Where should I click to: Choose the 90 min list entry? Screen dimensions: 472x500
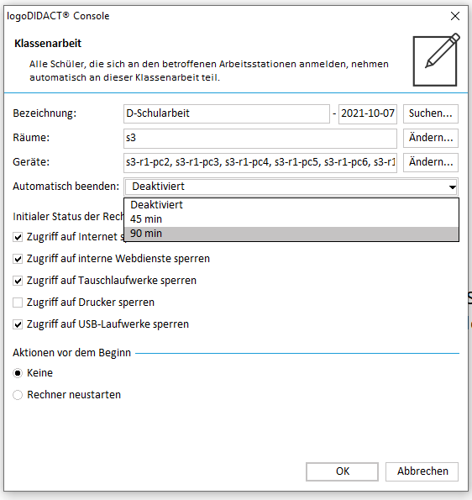(291, 234)
